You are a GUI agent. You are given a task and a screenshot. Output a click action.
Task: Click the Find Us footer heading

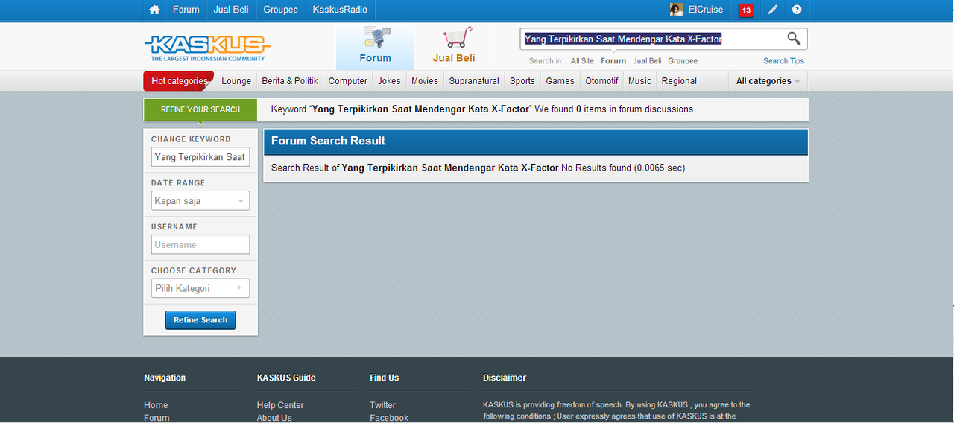(384, 378)
